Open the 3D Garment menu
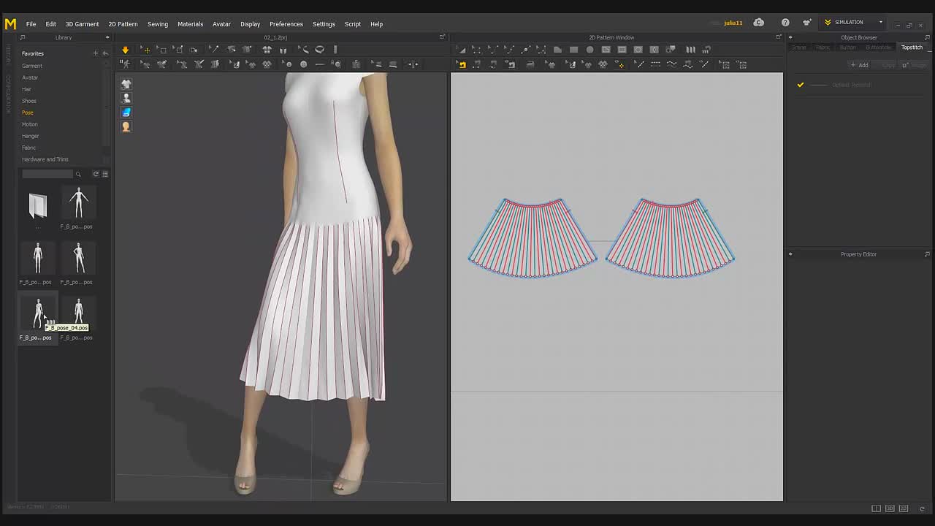The image size is (935, 526). (x=82, y=24)
